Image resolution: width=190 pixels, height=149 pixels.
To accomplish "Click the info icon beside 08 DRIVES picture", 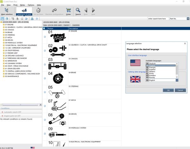I will tap(45, 120).
